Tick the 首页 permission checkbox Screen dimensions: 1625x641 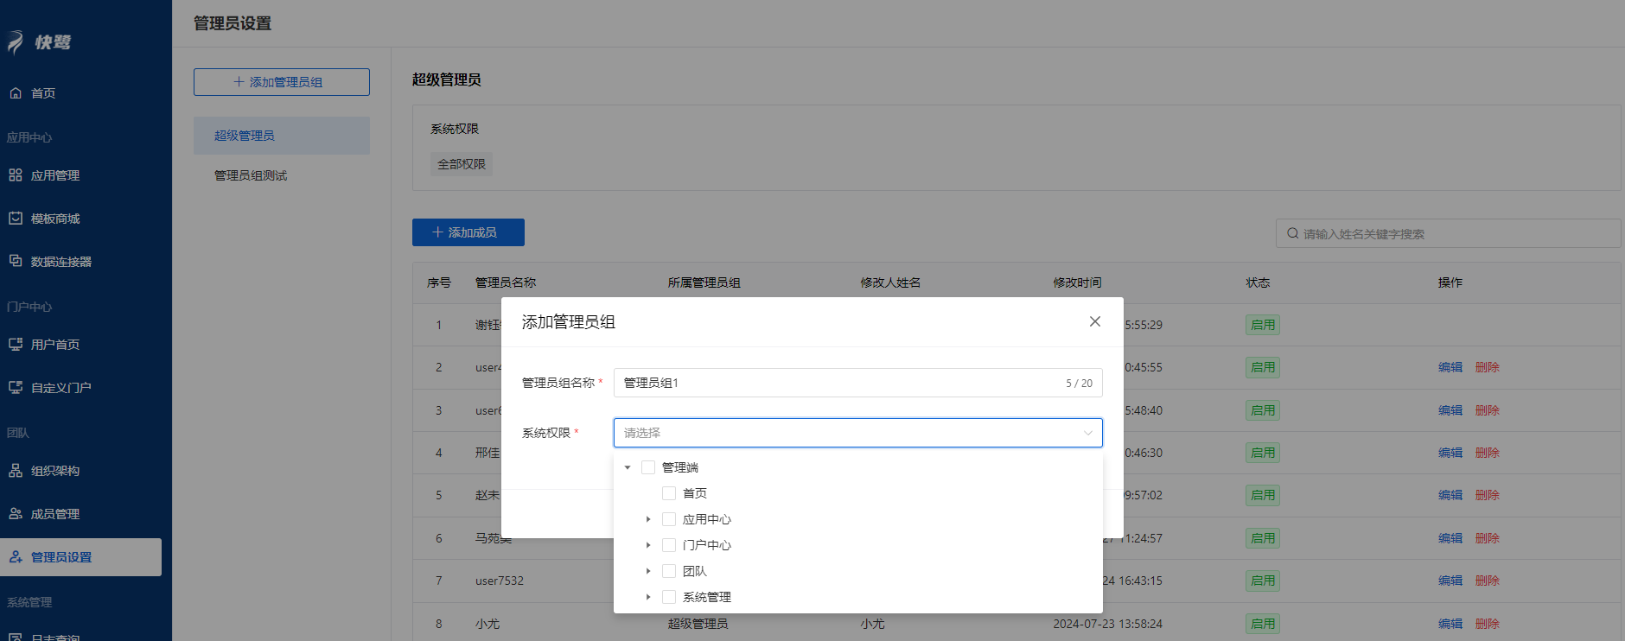[669, 493]
